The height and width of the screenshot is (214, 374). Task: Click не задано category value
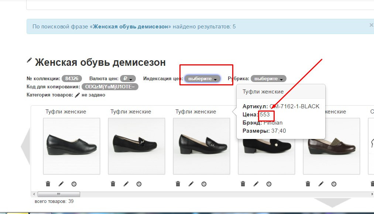(x=93, y=95)
